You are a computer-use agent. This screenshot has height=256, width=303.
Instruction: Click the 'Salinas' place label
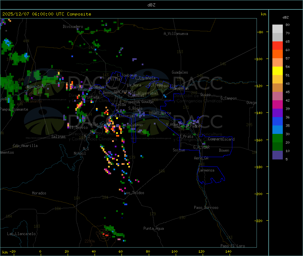[x=58, y=137]
